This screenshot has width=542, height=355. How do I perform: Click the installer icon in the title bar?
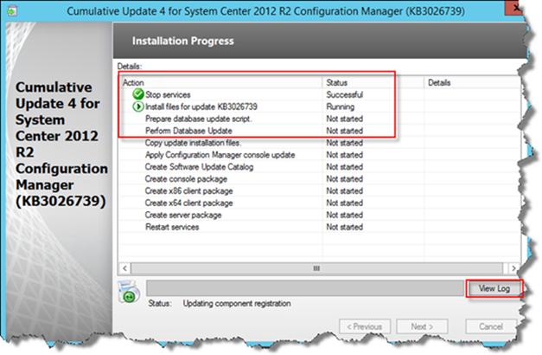pos(11,11)
